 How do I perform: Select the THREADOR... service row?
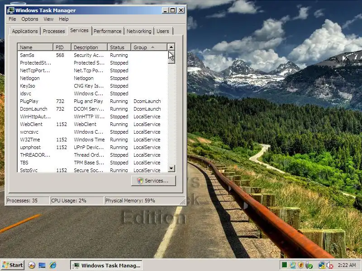92,155
